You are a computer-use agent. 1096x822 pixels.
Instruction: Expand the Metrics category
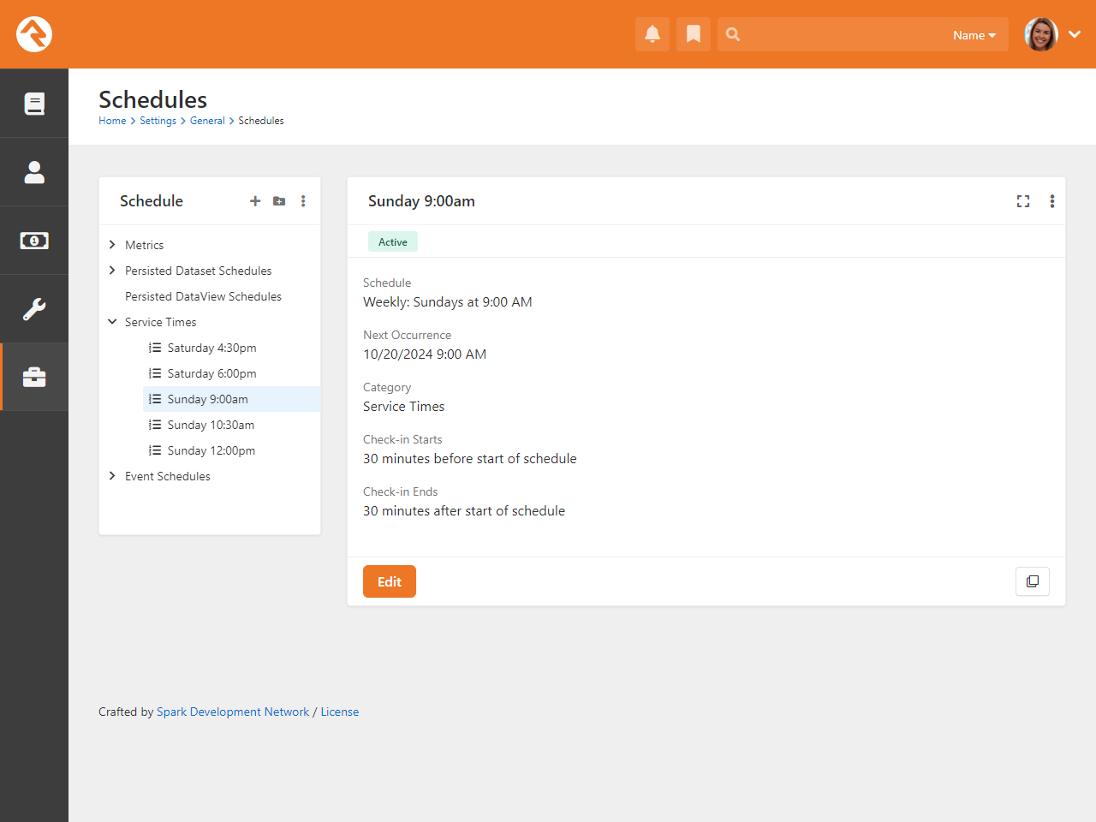112,245
